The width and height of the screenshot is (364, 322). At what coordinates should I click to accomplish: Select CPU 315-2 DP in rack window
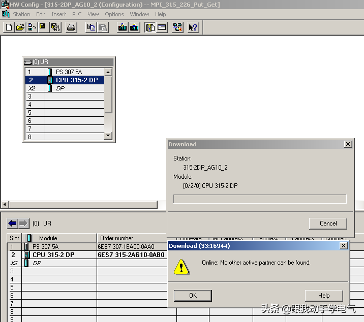[76, 80]
